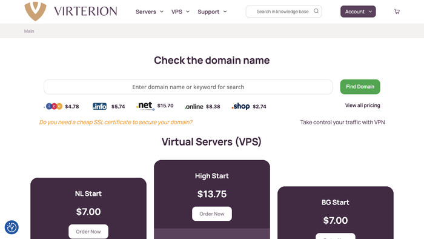Select the .info domain logo
Screen dimensions: 424x239
pos(99,106)
